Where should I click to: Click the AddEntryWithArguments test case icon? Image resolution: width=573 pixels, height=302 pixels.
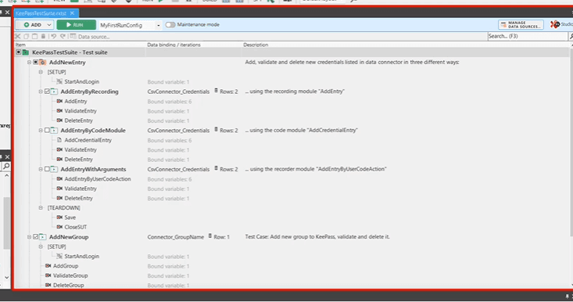tap(54, 169)
